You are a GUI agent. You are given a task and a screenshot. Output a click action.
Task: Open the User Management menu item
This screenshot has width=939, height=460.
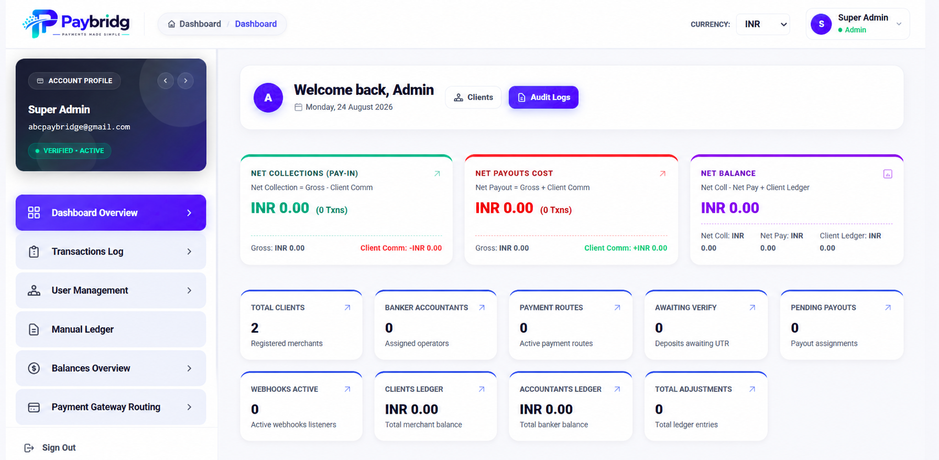(111, 290)
